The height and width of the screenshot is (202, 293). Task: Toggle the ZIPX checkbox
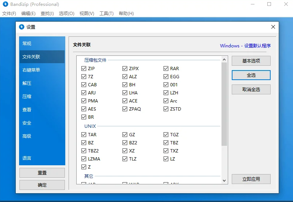coord(125,69)
